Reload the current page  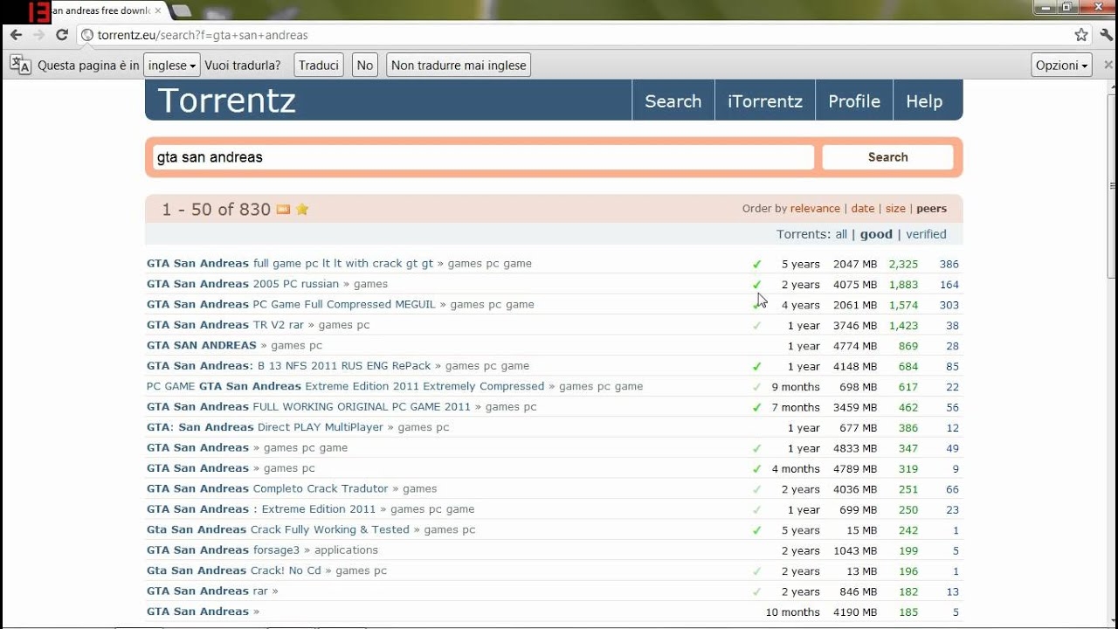tap(62, 35)
